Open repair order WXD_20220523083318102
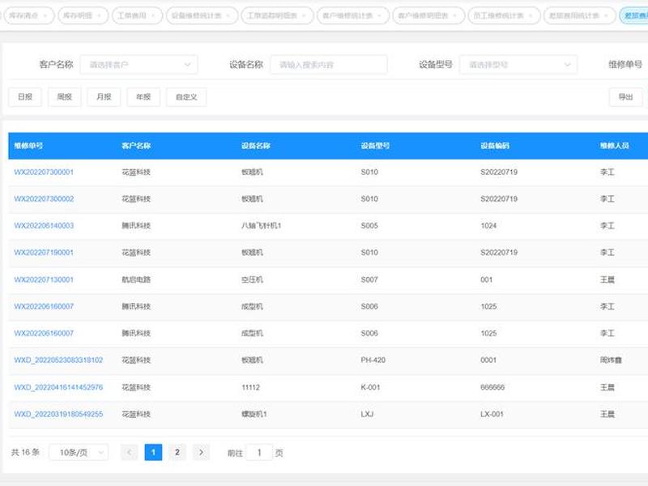This screenshot has height=486, width=648. pos(58,360)
